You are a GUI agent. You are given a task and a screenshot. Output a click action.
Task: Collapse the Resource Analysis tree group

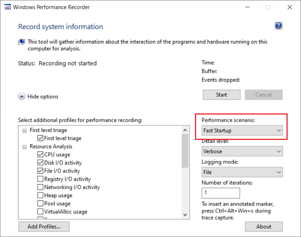pyautogui.click(x=25, y=147)
